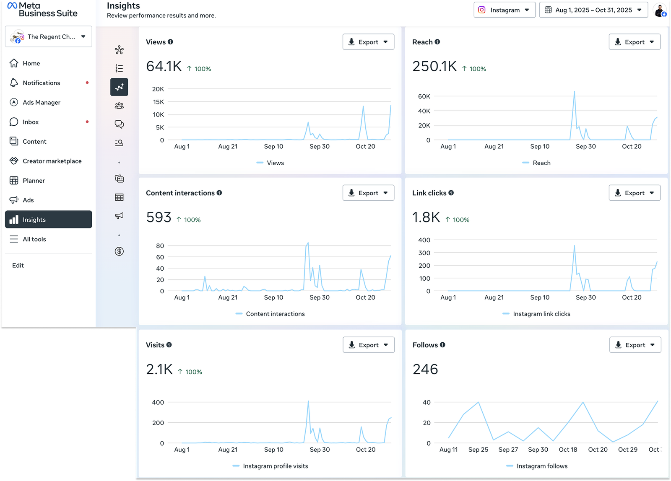Viewport: 671px width, 481px height.
Task: Open the Instagram platform dropdown
Action: 504,10
